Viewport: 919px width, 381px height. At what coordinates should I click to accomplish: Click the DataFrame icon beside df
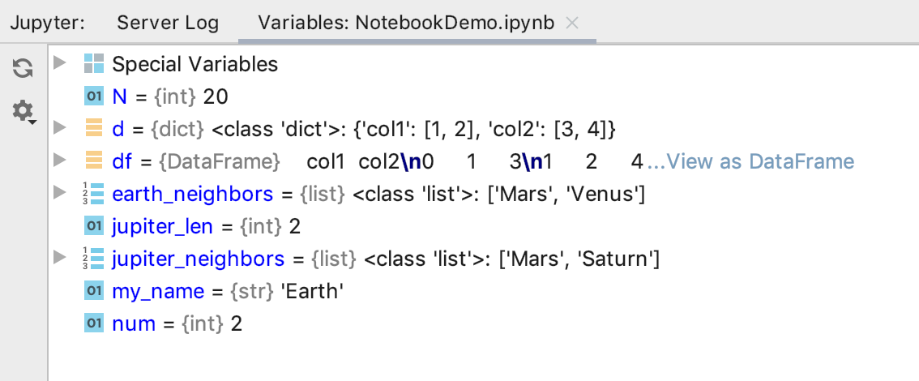coord(94,160)
